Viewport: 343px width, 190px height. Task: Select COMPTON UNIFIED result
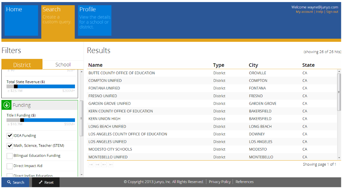(212, 81)
